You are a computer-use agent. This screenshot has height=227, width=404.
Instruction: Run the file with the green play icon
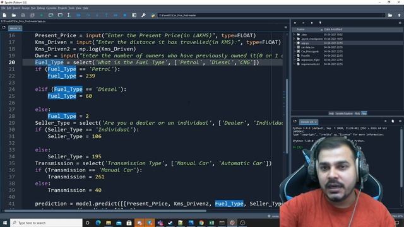[42, 15]
